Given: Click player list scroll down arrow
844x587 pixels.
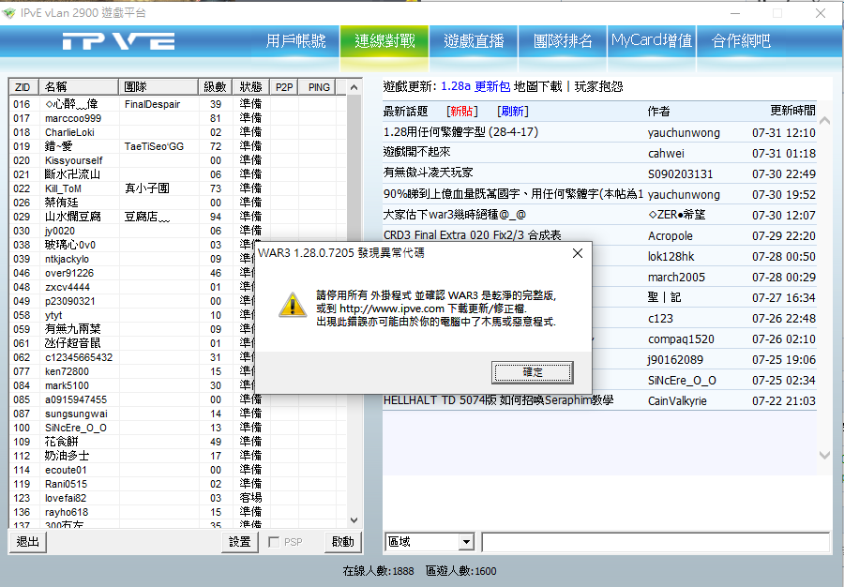Looking at the screenshot, I should click(354, 520).
